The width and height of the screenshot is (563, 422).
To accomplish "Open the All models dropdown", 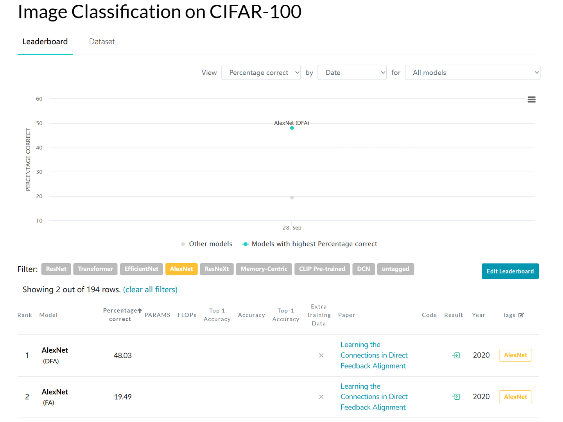I will (472, 73).
